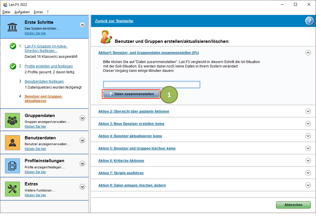Click the user with pencil header icon
Screen dimensions: 316x220
coord(106,37)
